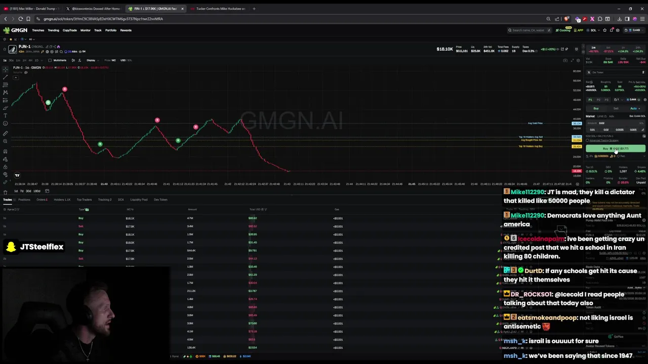Click the indicators fx icon
The height and width of the screenshot is (364, 648).
pyautogui.click(x=79, y=60)
